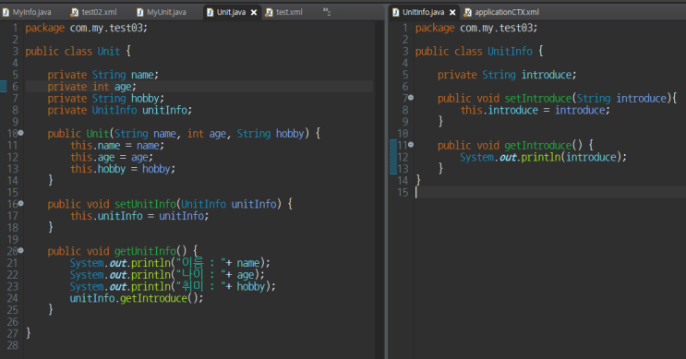Viewport: 686px width, 359px height.
Task: Show hidden editor tabs overflow list
Action: click(x=326, y=11)
